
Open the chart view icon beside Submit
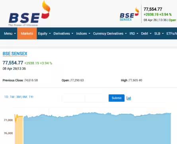(x=129, y=98)
